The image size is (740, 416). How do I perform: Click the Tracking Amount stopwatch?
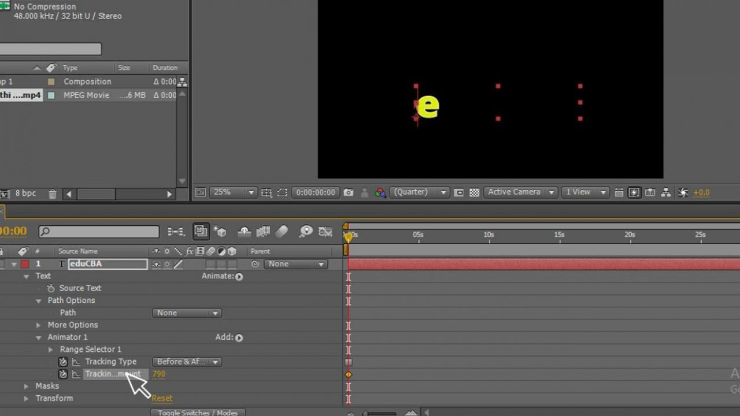(x=63, y=374)
